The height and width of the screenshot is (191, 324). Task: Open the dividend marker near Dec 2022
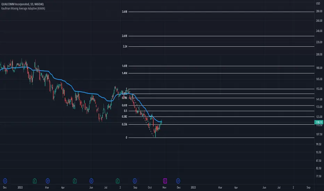(178, 181)
